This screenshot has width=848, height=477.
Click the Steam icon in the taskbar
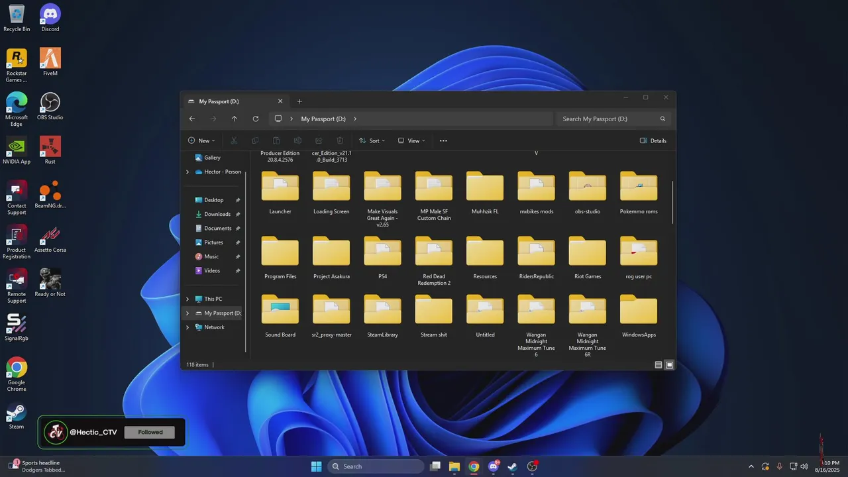tap(512, 466)
